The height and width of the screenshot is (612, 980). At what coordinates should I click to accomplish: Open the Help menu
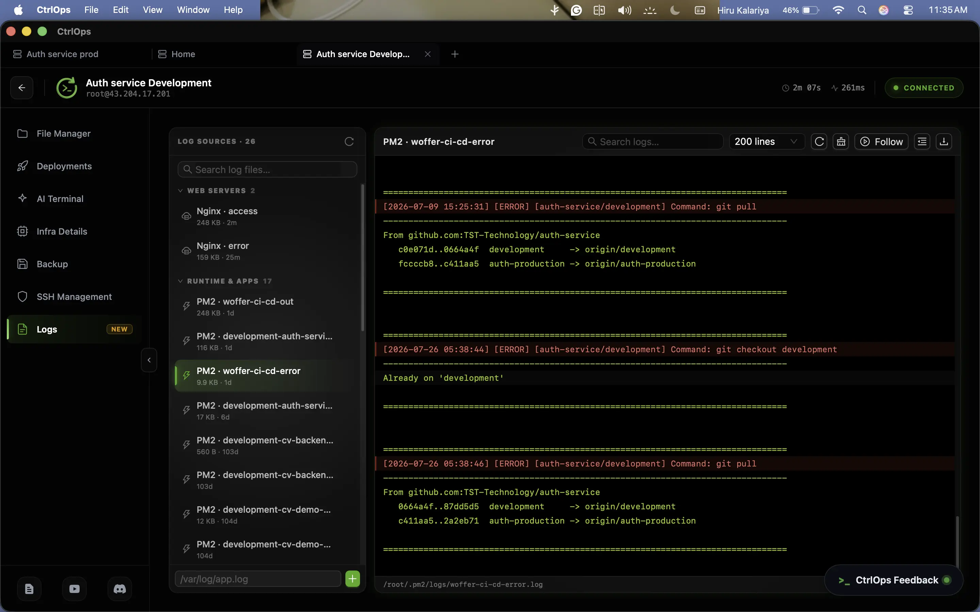click(x=233, y=10)
